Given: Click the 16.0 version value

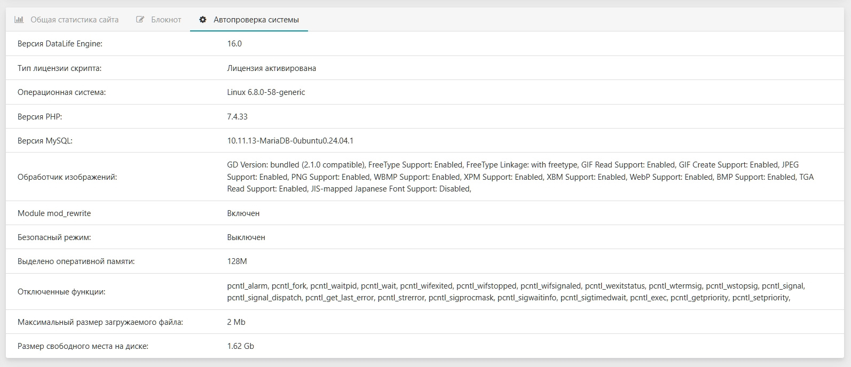Looking at the screenshot, I should [x=234, y=44].
